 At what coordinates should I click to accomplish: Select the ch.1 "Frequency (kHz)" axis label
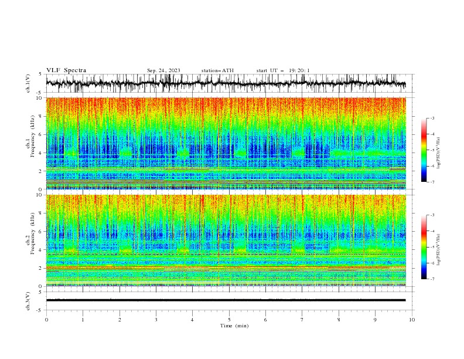click(x=33, y=136)
